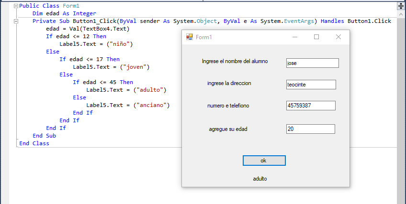This screenshot has height=204, width=406.
Task: Click the "Ingrese el nombre del alumno" label
Action: pos(235,61)
